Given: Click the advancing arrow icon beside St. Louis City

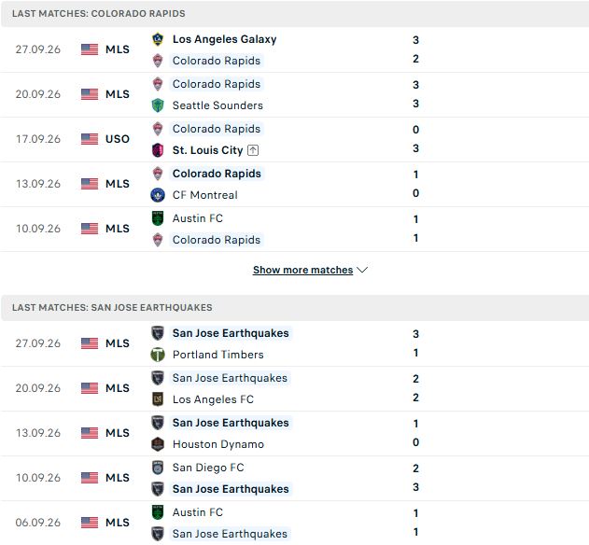Looking at the screenshot, I should click(253, 150).
